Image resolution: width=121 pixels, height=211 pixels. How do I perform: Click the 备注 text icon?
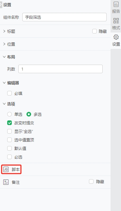[6, 182]
